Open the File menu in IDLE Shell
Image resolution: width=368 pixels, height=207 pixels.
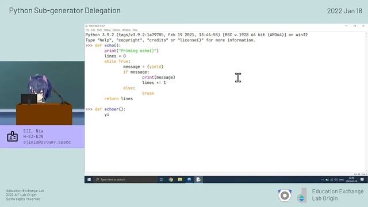[x=87, y=30]
